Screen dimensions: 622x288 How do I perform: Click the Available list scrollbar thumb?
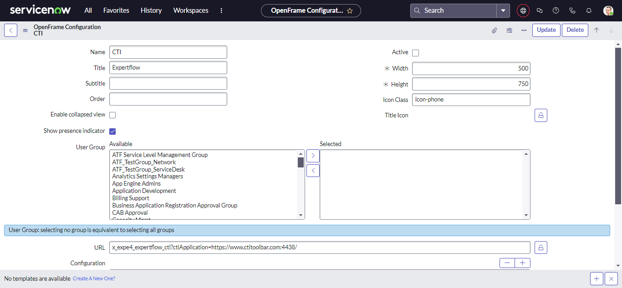point(301,162)
